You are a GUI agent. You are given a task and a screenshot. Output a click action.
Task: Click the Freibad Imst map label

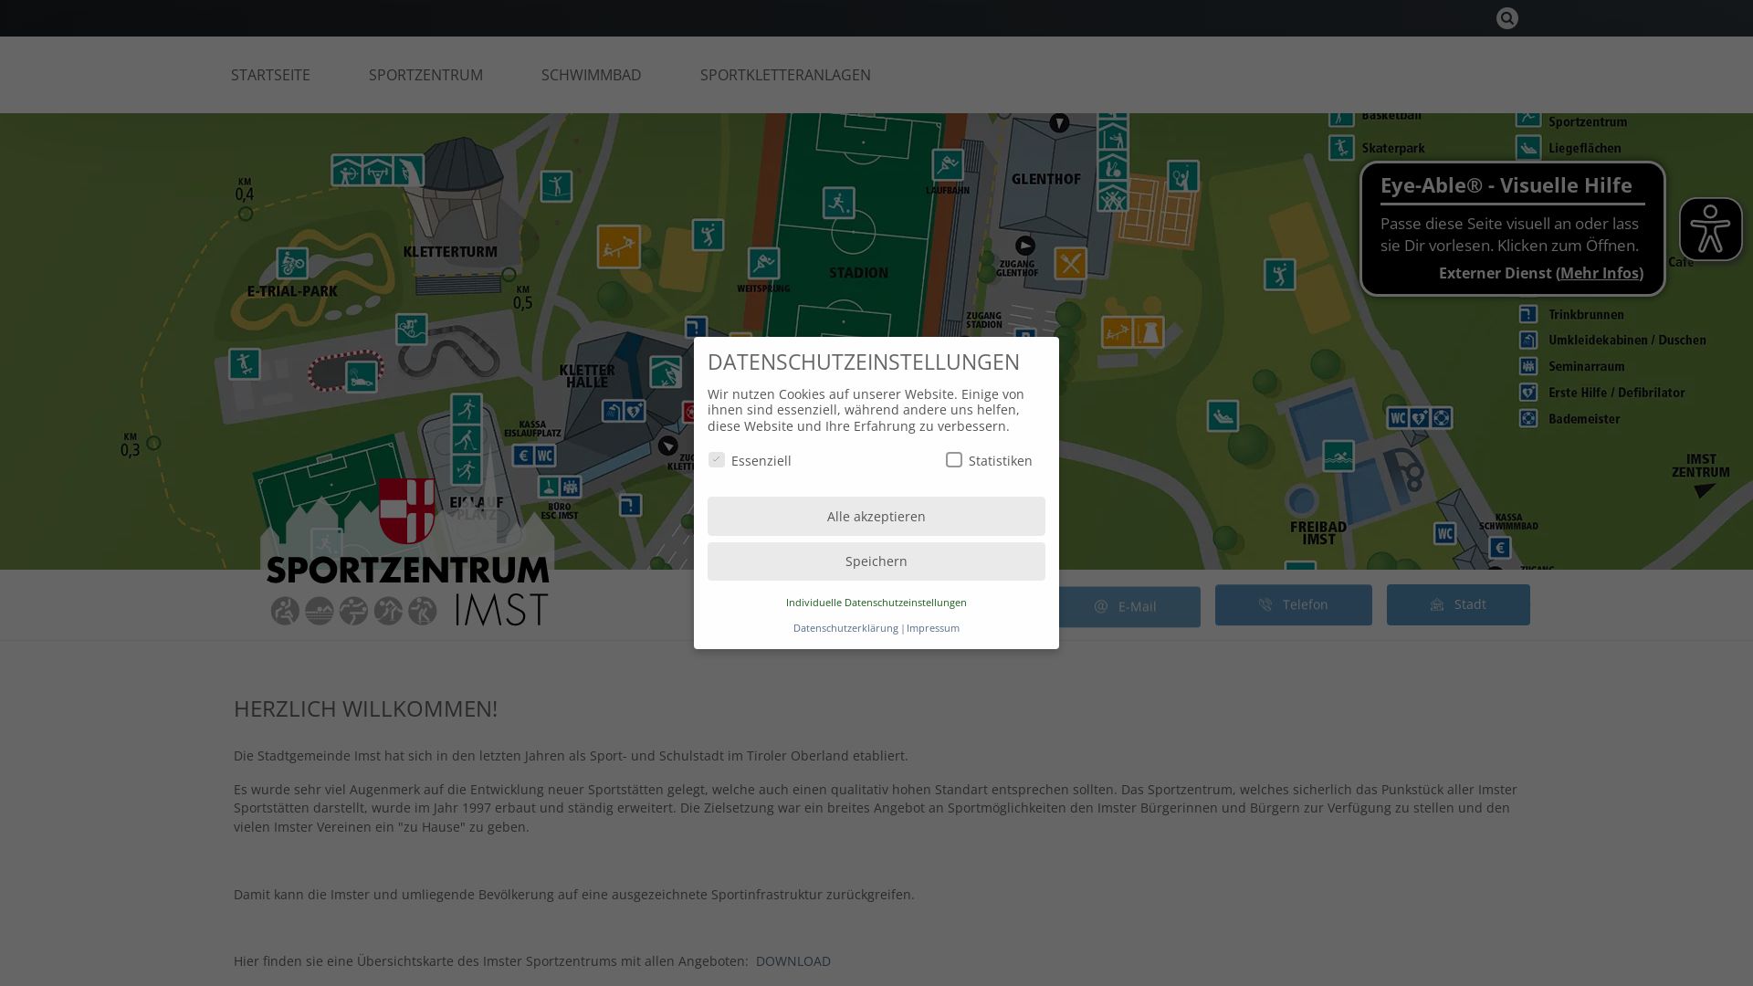pos(1318,533)
